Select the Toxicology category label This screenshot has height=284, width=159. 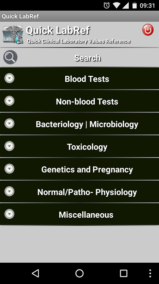pyautogui.click(x=87, y=147)
